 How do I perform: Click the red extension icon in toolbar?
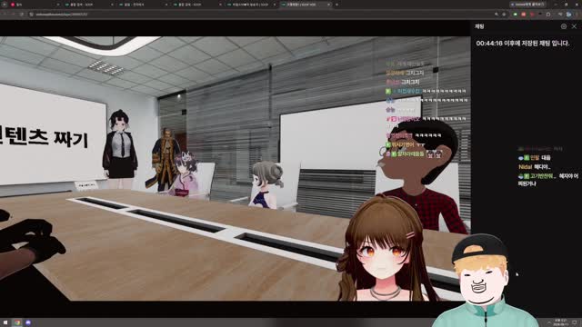tap(524, 15)
